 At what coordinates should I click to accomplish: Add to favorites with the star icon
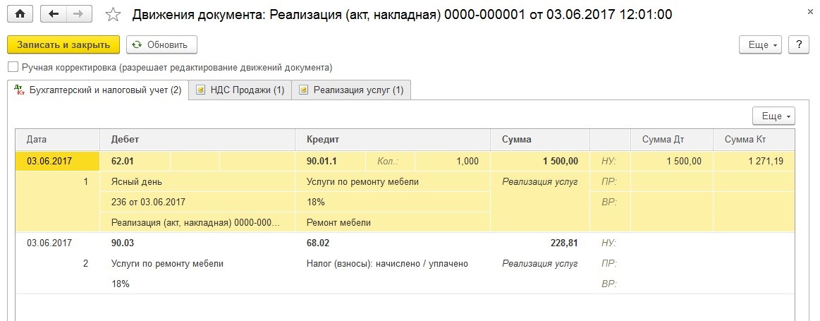[x=113, y=15]
